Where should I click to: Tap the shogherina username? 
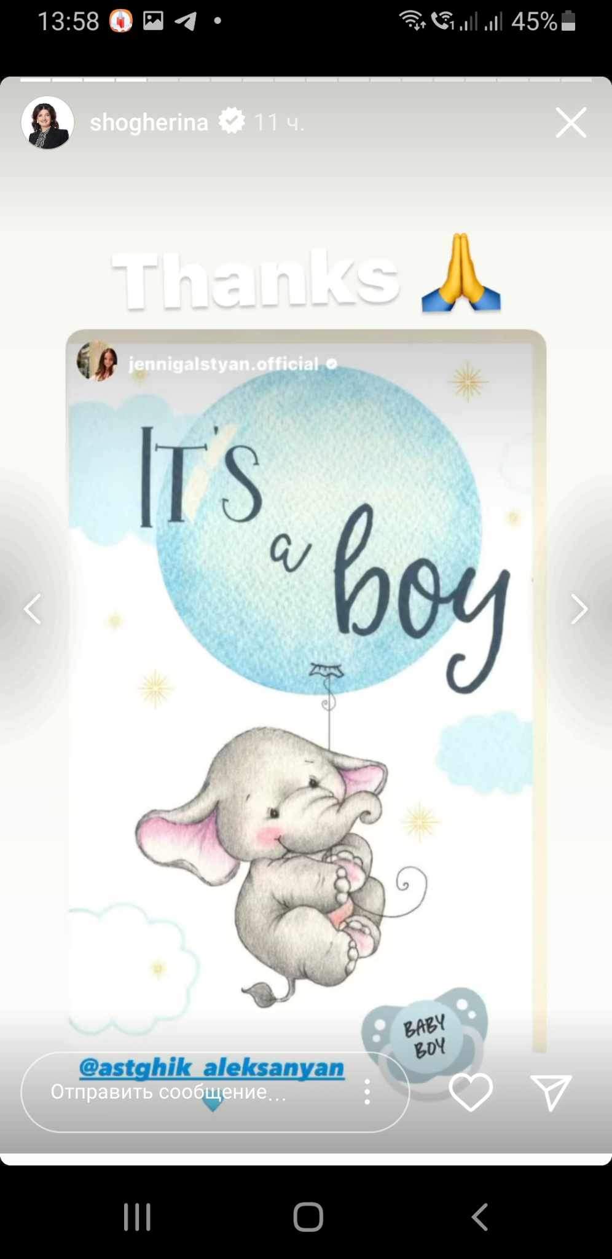pyautogui.click(x=149, y=122)
